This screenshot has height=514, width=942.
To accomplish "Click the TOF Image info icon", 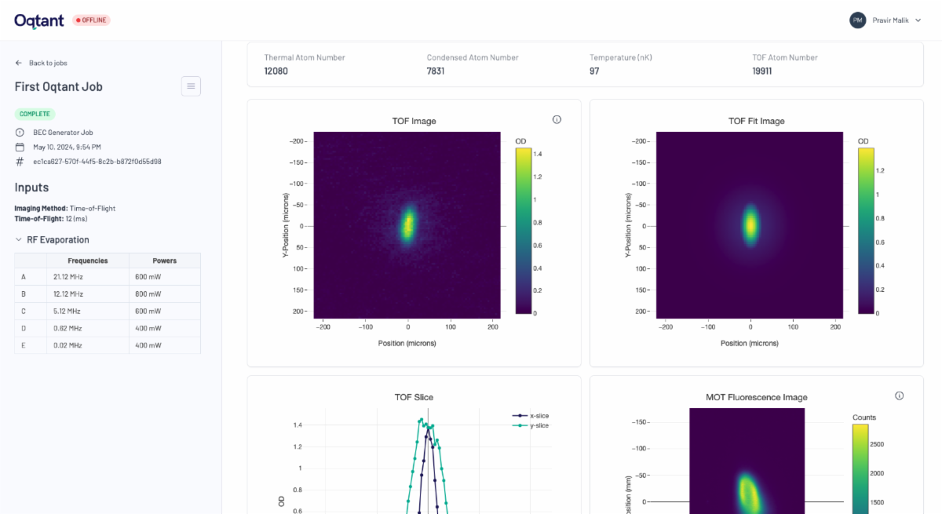I will pyautogui.click(x=557, y=120).
